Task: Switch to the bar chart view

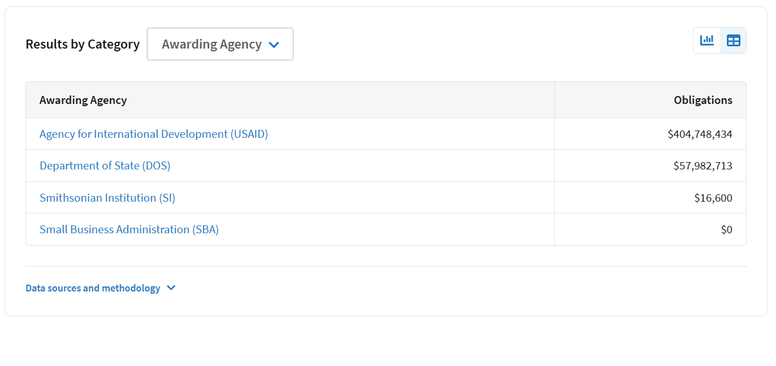Action: 707,41
